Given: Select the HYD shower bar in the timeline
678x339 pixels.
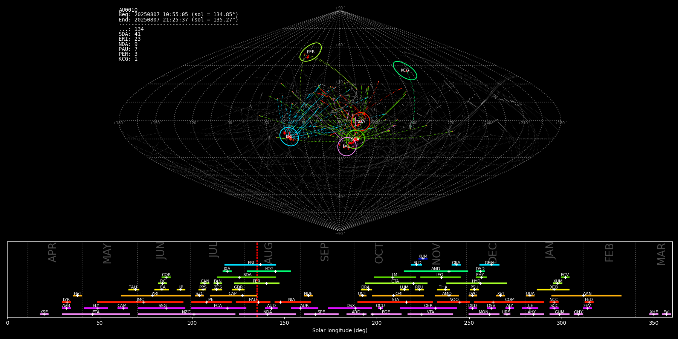Looking at the screenshot, I should pyautogui.click(x=476, y=283).
